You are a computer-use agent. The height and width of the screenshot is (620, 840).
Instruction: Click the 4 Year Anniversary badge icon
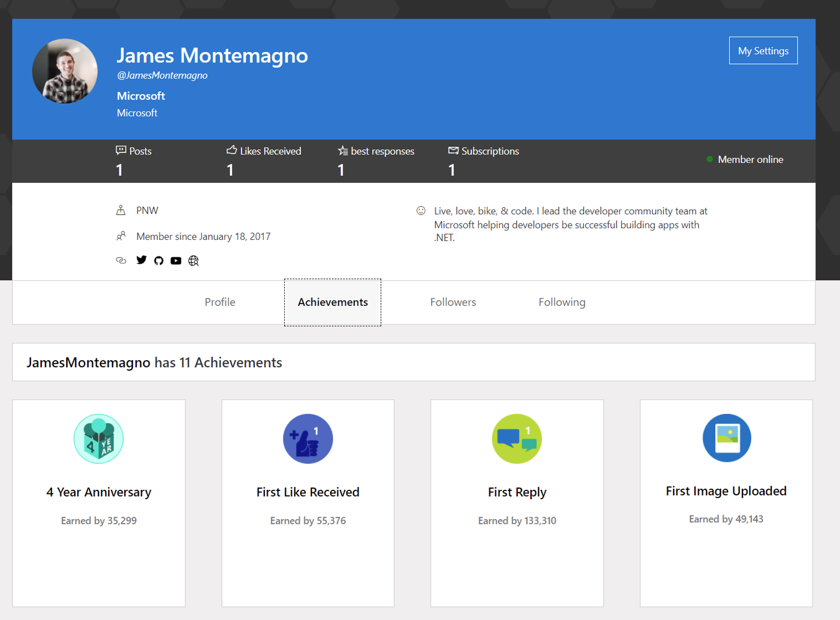[x=99, y=439]
